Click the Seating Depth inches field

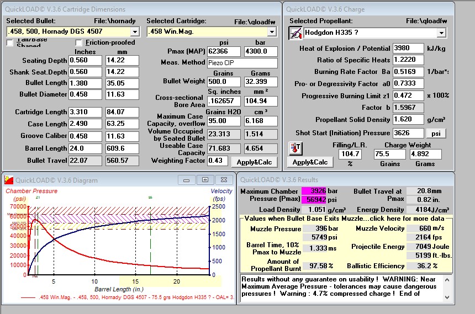[x=85, y=60]
